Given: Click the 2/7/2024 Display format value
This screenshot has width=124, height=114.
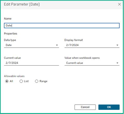Looking at the screenshot, I should coord(72,45).
